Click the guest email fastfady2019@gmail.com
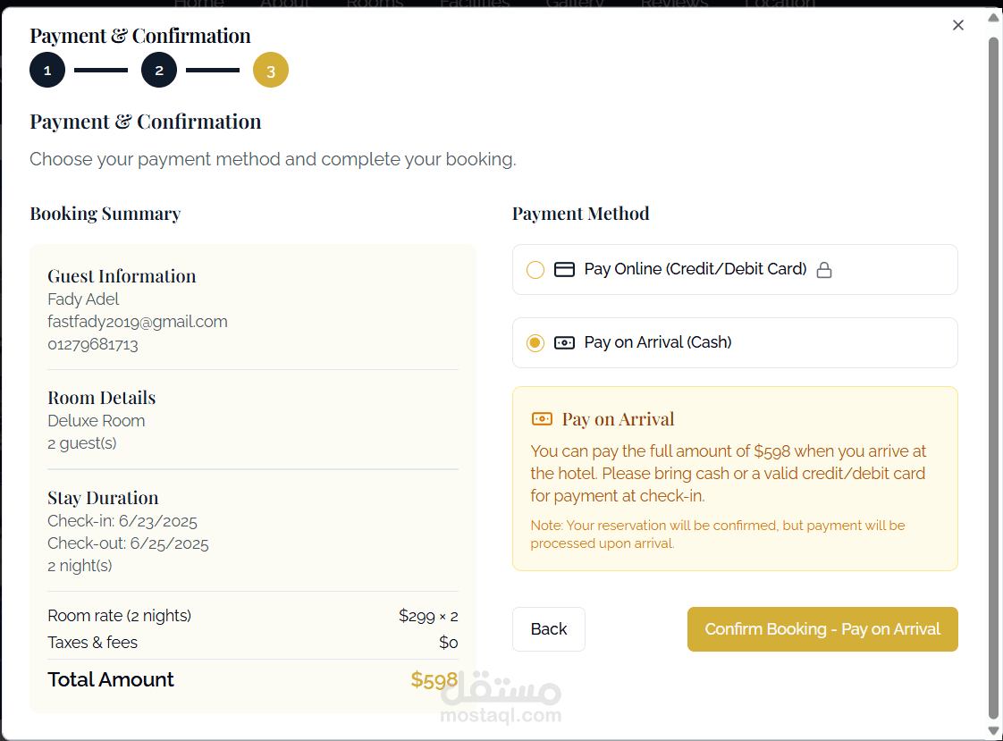Viewport: 1003px width, 741px height. point(138,322)
